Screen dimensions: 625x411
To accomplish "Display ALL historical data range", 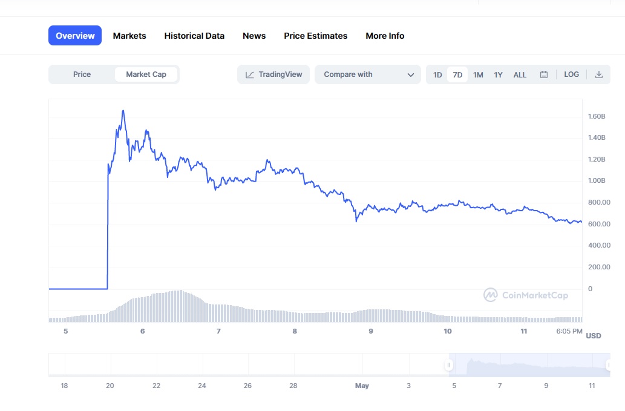I will coord(519,74).
